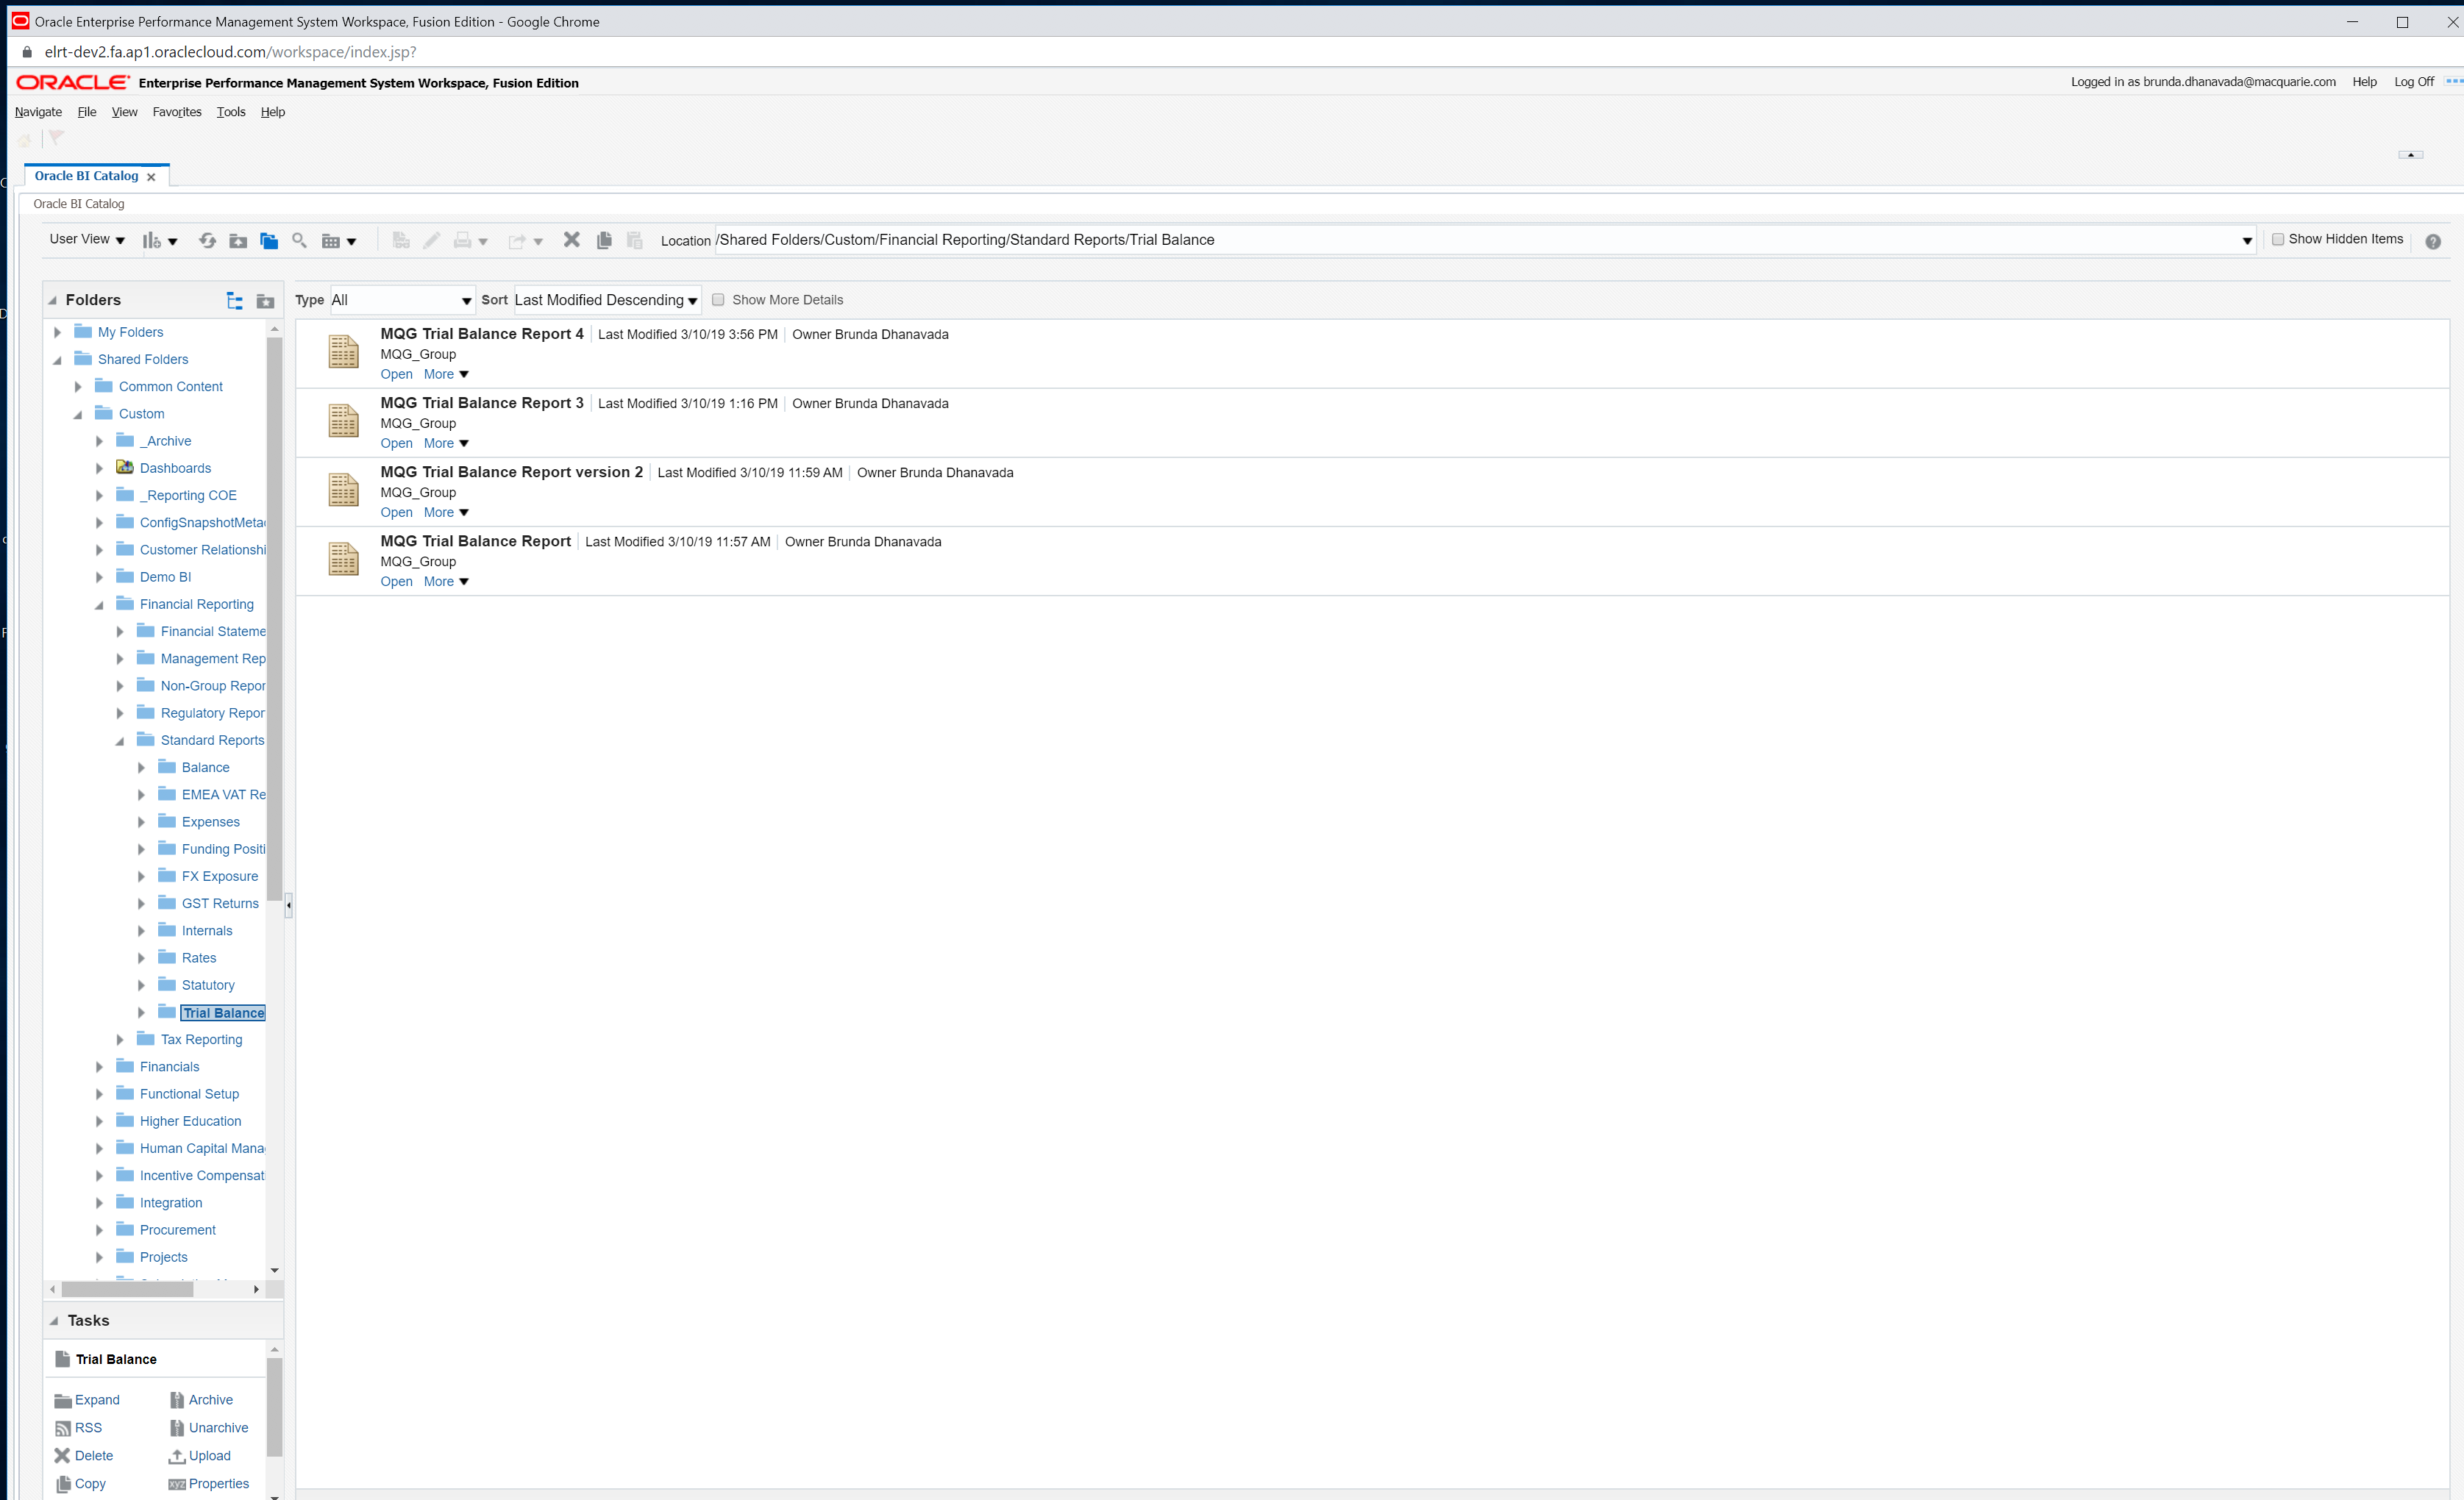Refresh the catalog view

tap(207, 240)
